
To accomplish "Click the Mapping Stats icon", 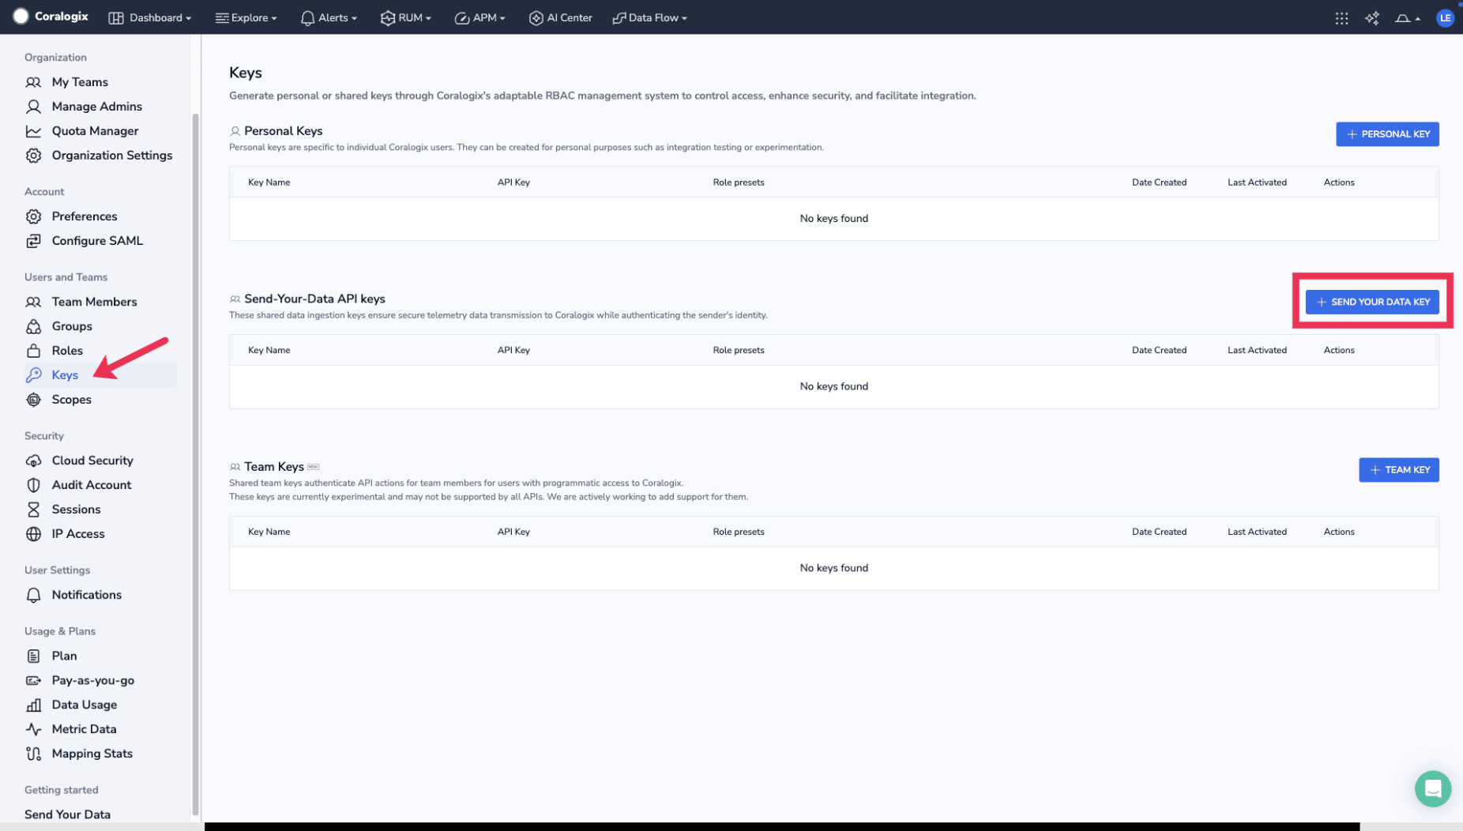I will pyautogui.click(x=33, y=754).
